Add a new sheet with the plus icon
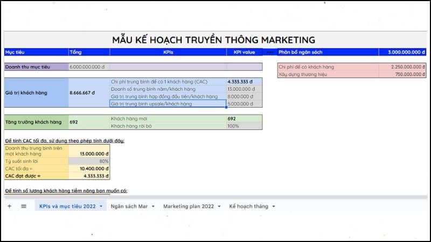This screenshot has height=242, width=431. (10, 206)
